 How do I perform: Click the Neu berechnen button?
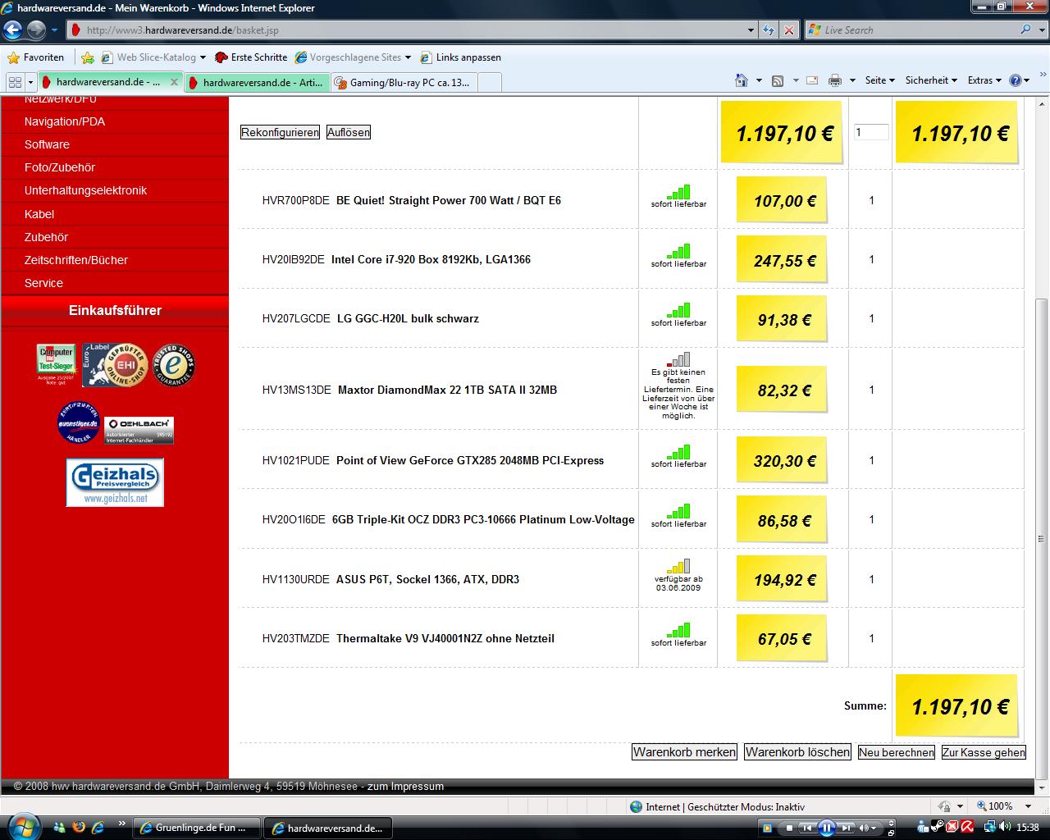click(x=897, y=752)
